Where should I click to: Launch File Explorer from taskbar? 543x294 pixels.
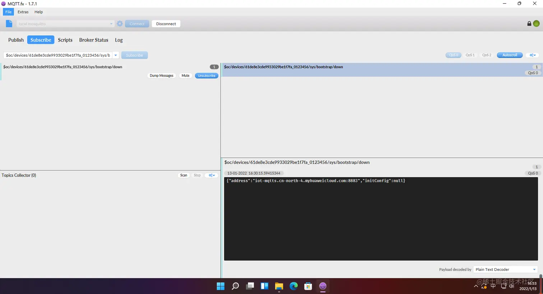(279, 286)
